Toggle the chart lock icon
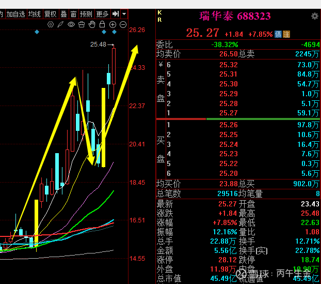The width and height of the screenshot is (321, 284). (x=102, y=24)
